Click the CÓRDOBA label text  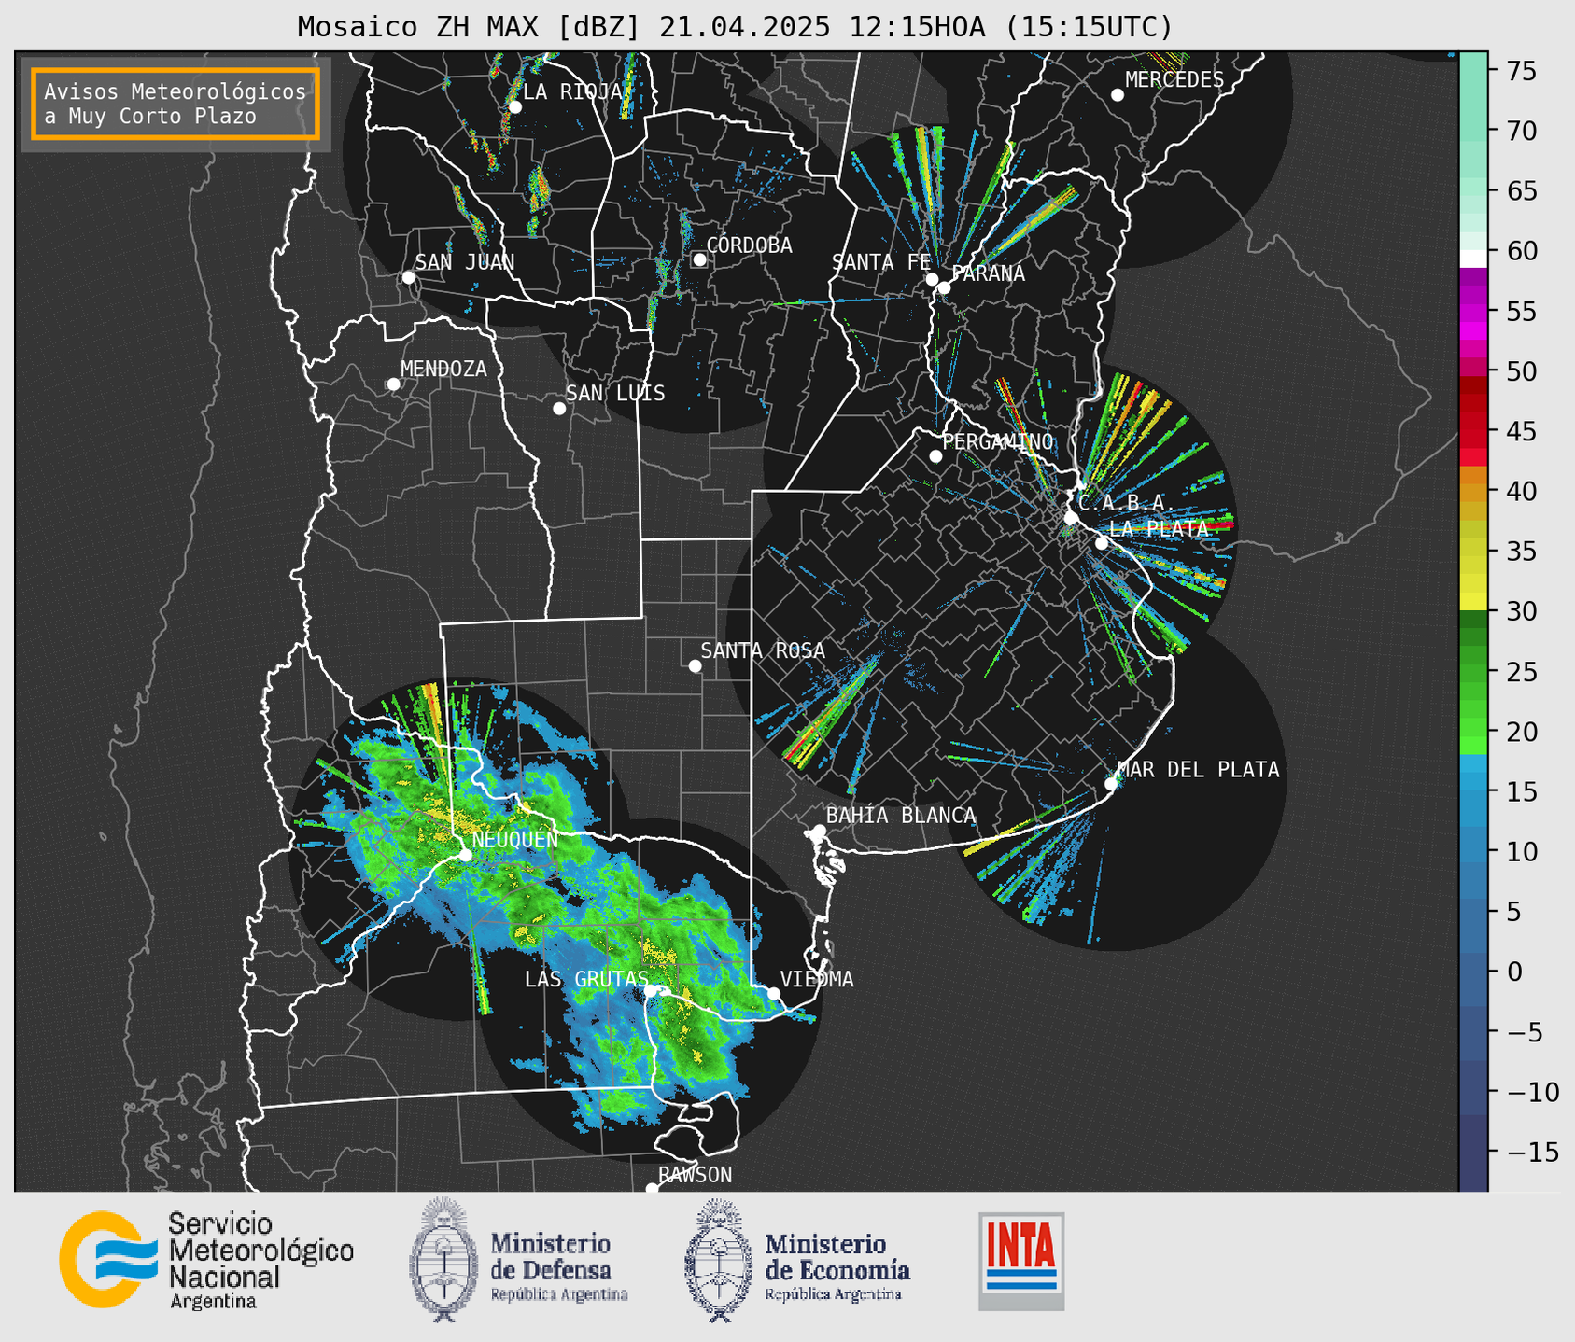click(x=750, y=245)
